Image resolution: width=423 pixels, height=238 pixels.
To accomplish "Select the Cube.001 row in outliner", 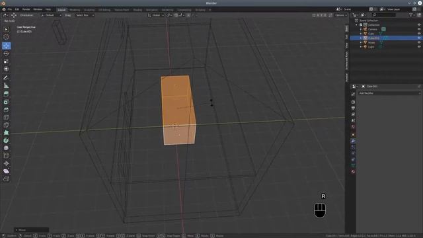I will 386,38.
